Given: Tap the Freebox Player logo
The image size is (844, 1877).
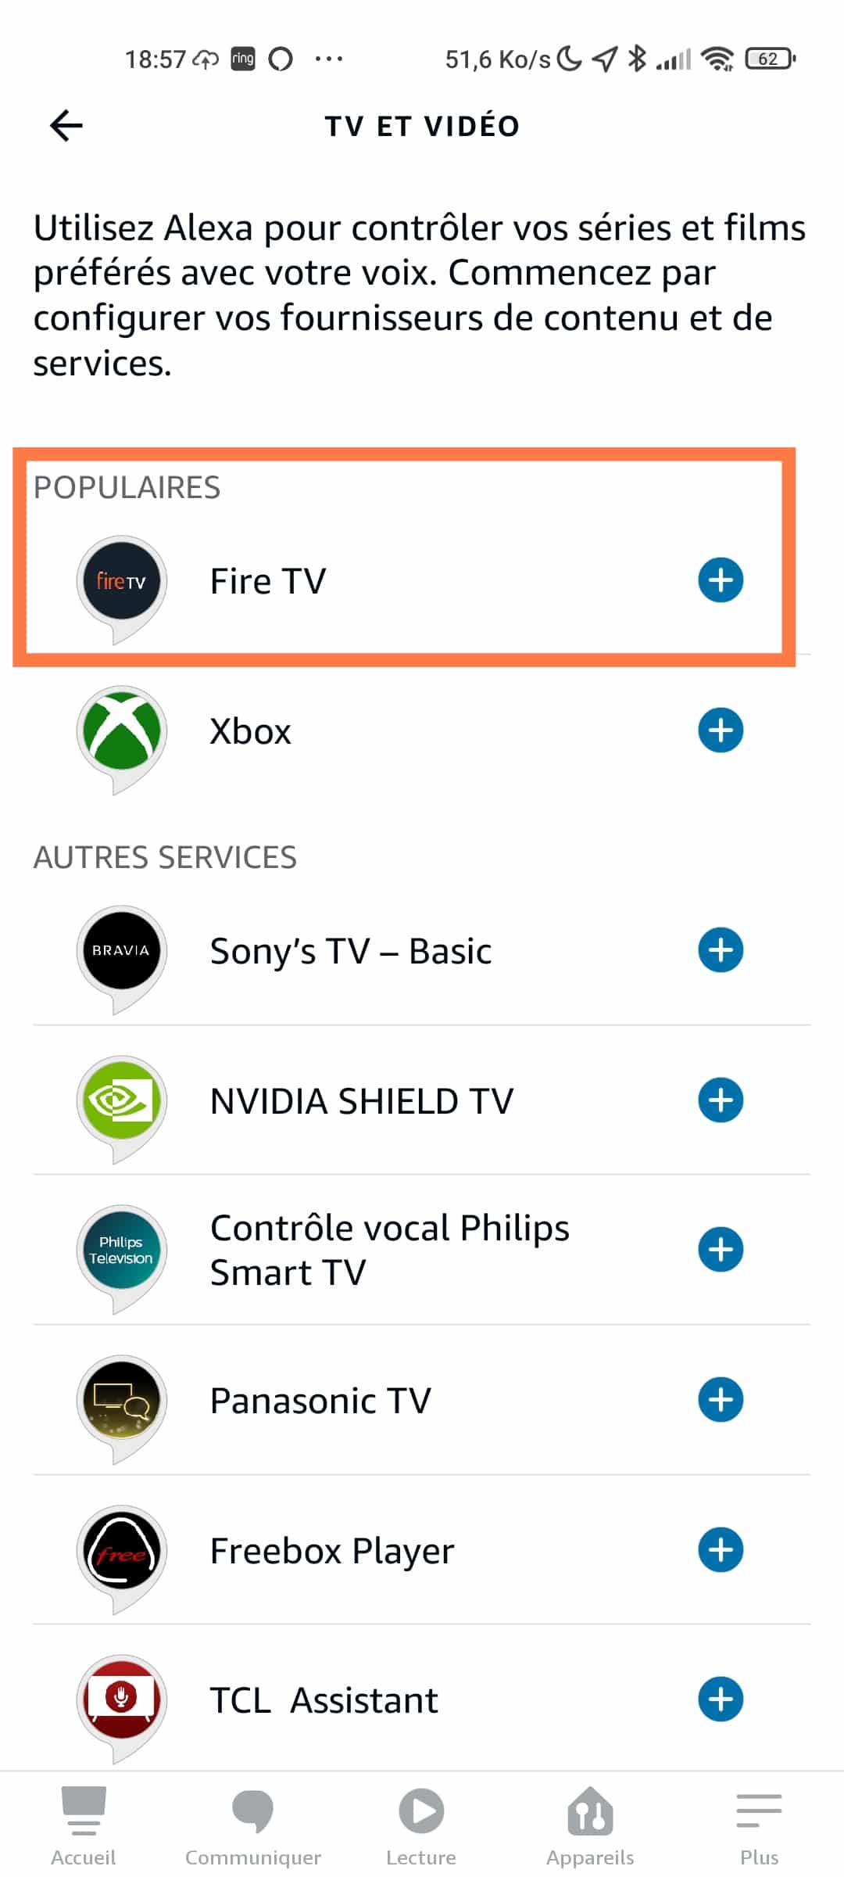Looking at the screenshot, I should pyautogui.click(x=121, y=1552).
